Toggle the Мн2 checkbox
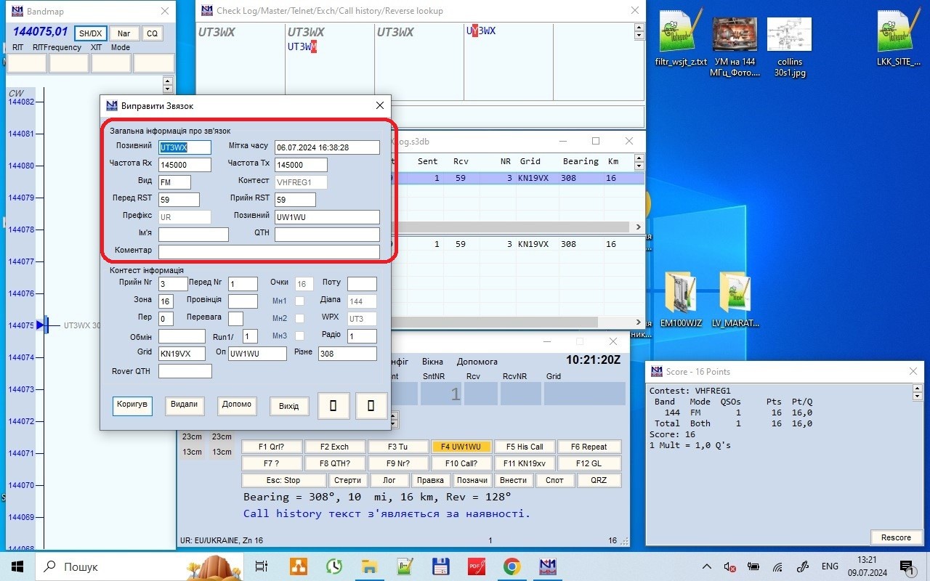930x581 pixels. [x=299, y=319]
